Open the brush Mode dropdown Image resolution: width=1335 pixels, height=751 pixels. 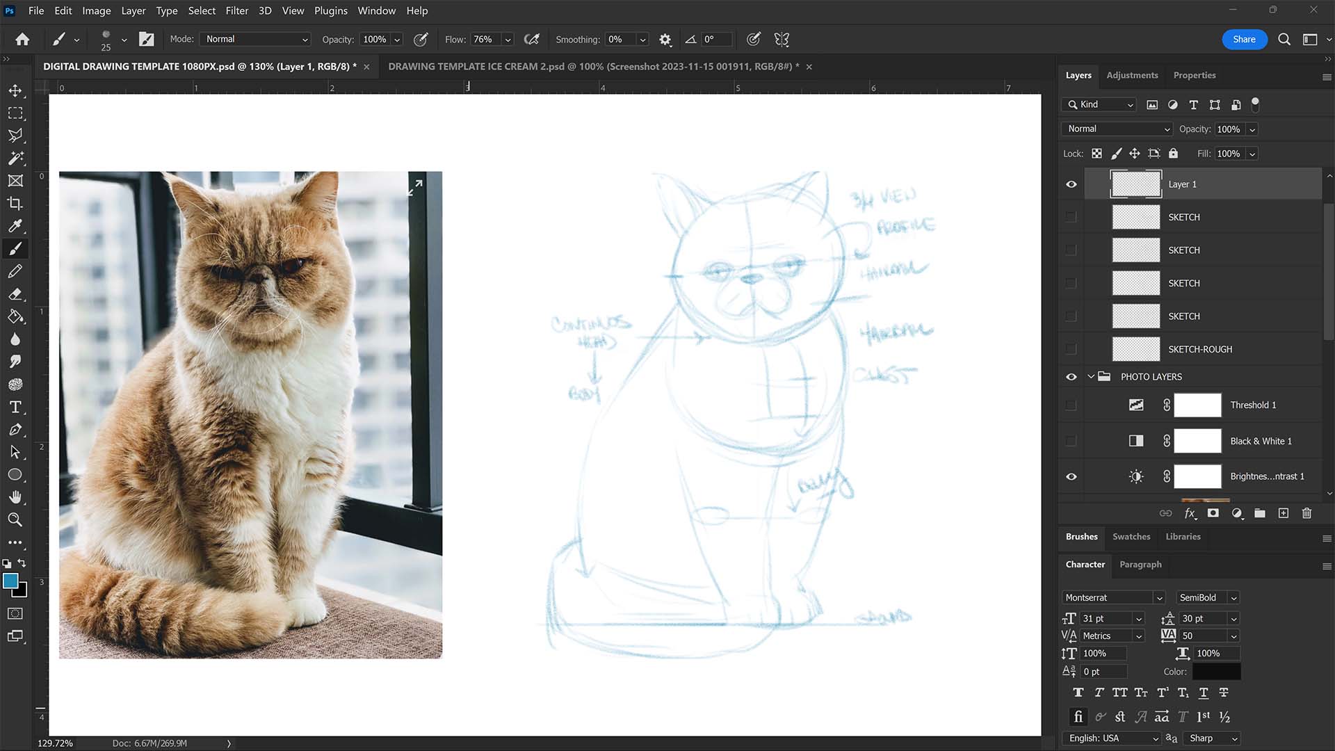[255, 40]
